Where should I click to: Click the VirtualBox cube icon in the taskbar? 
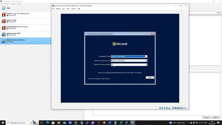click(x=127, y=123)
